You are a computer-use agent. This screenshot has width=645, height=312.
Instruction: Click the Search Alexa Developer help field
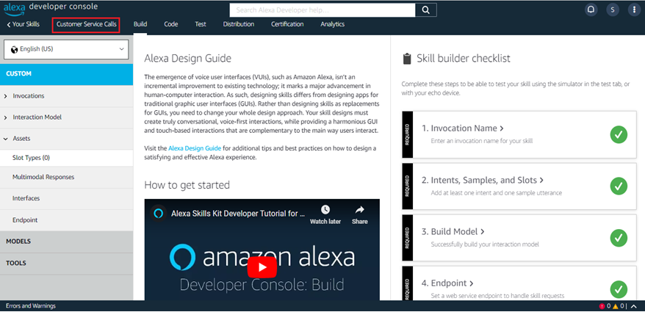pos(322,10)
